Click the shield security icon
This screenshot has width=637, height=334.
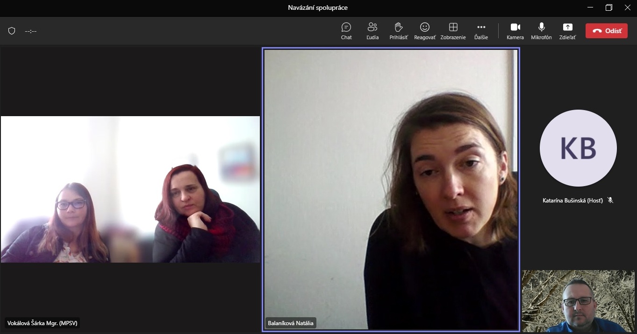click(x=12, y=31)
